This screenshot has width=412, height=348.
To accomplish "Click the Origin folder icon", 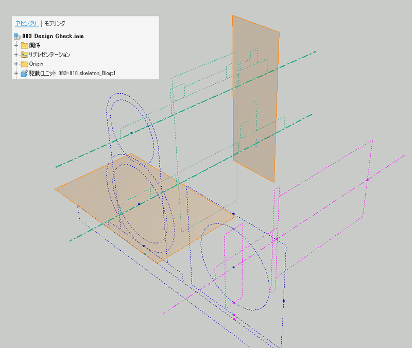I will (24, 64).
